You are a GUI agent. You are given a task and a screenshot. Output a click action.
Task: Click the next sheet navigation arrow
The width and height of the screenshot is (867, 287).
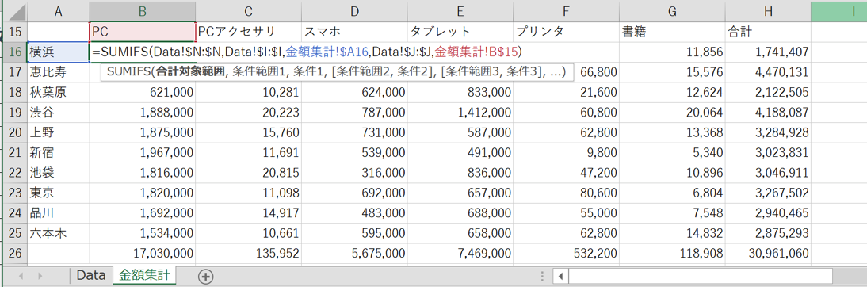40,276
